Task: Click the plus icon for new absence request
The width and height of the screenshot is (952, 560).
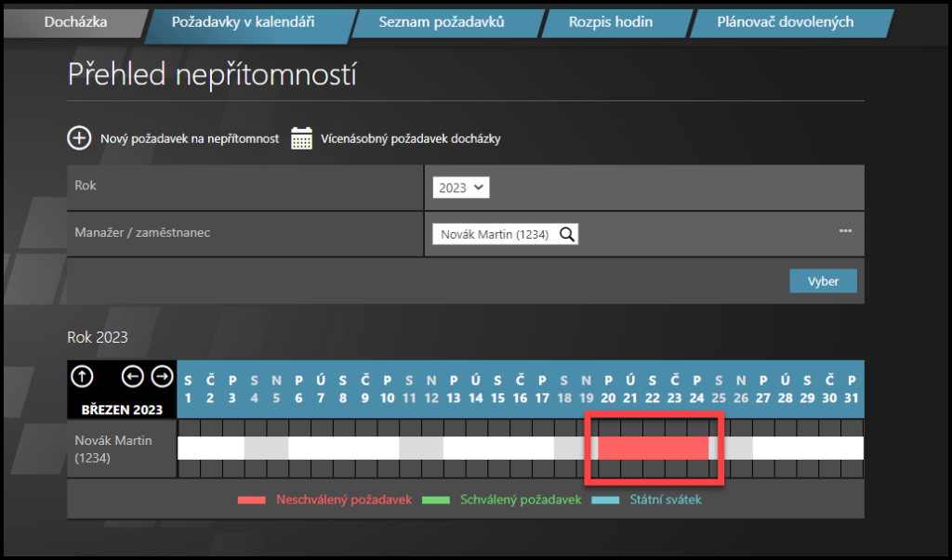Action: (x=80, y=138)
